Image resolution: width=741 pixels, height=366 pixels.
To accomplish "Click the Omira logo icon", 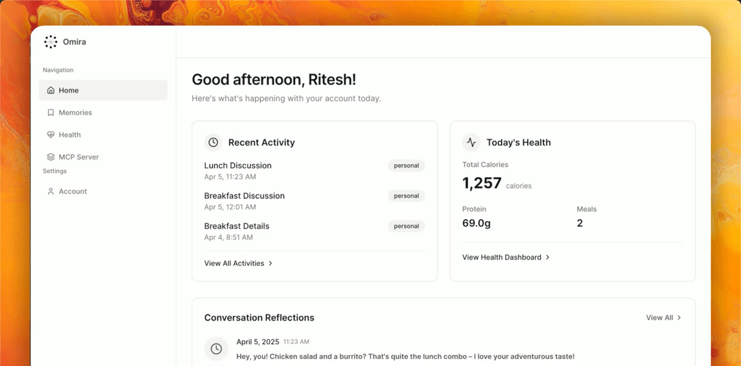I will tap(51, 42).
